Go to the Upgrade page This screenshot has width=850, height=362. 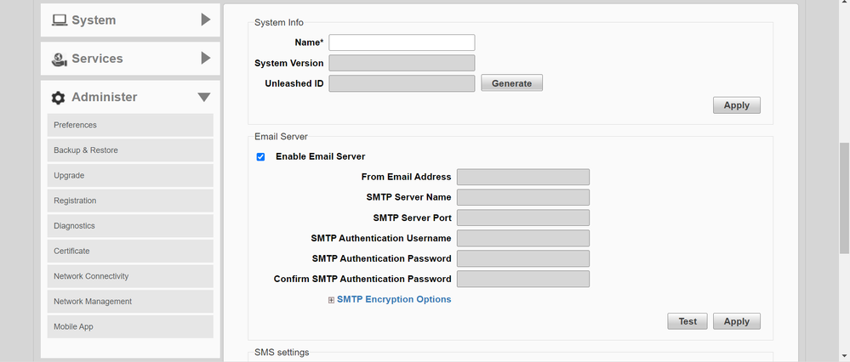click(130, 176)
